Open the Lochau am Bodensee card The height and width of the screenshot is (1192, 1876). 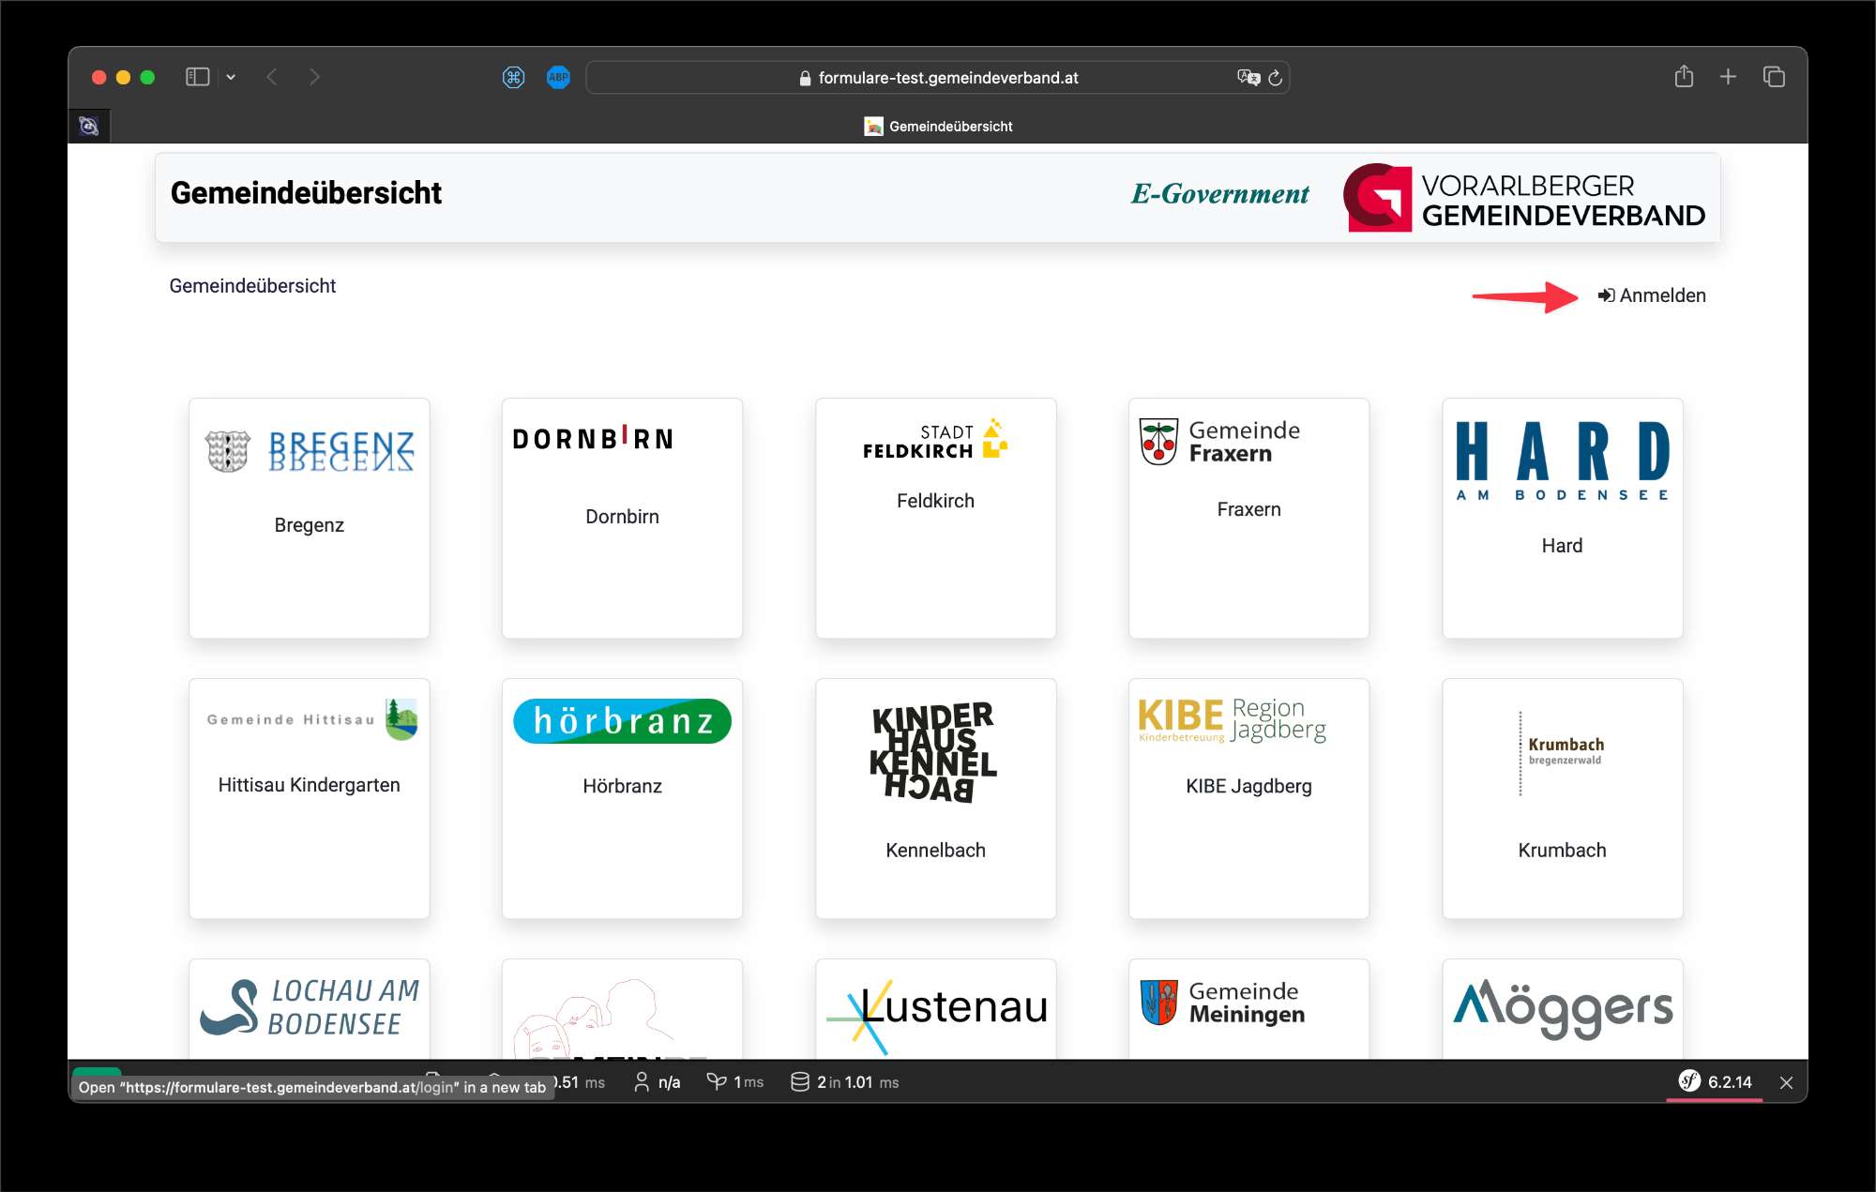click(310, 1009)
